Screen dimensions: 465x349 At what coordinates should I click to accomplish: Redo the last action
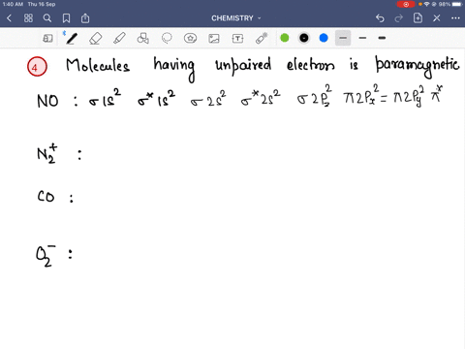399,18
